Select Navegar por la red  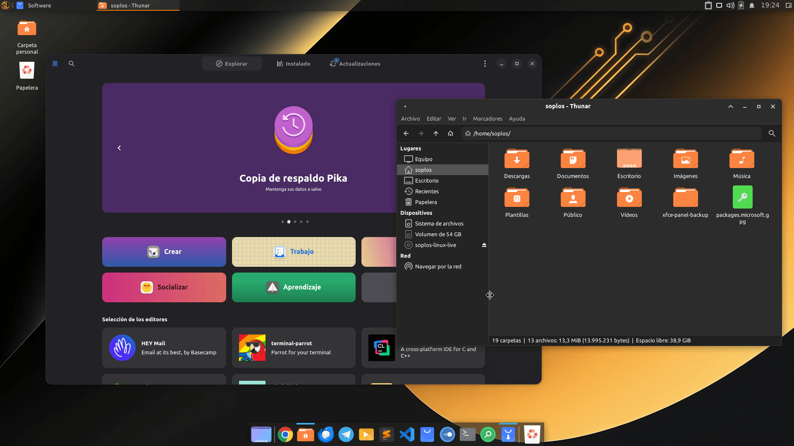442,266
